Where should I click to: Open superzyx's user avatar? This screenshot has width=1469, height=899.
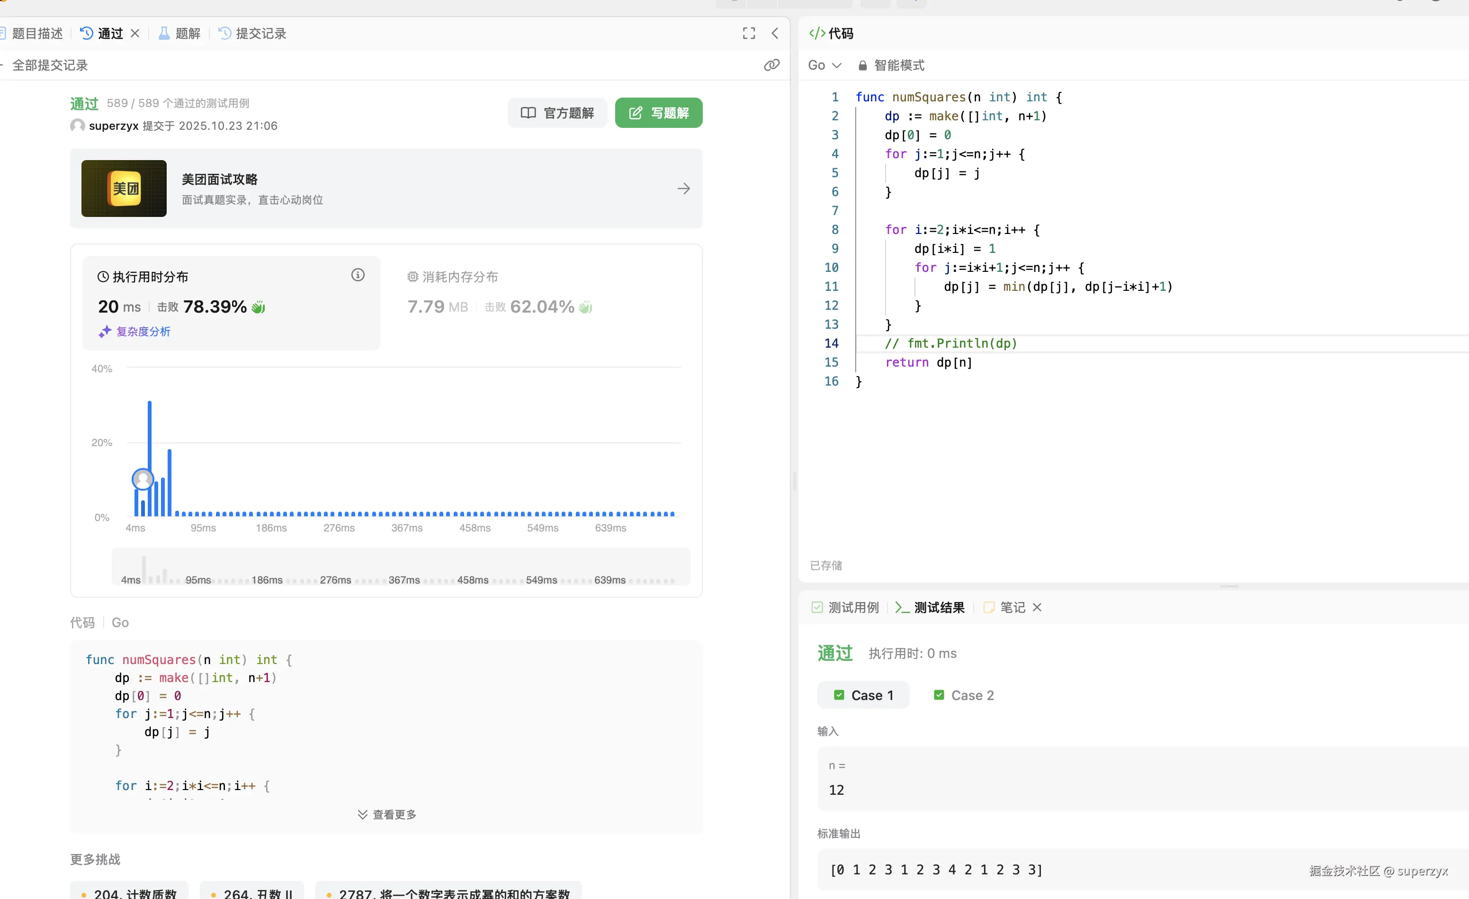pyautogui.click(x=78, y=126)
